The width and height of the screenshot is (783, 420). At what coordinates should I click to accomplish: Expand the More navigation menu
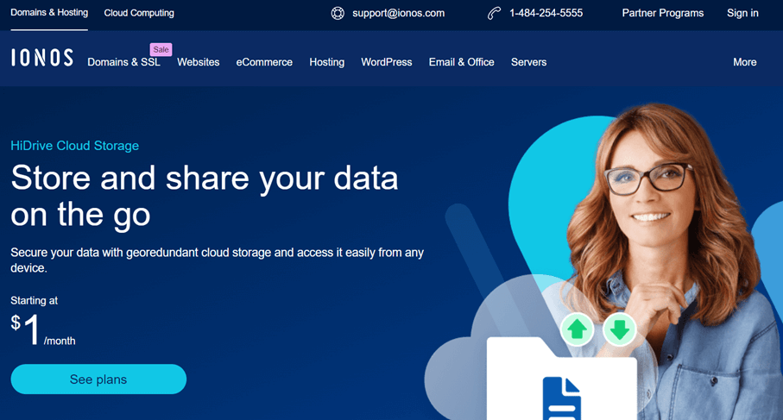pos(744,62)
